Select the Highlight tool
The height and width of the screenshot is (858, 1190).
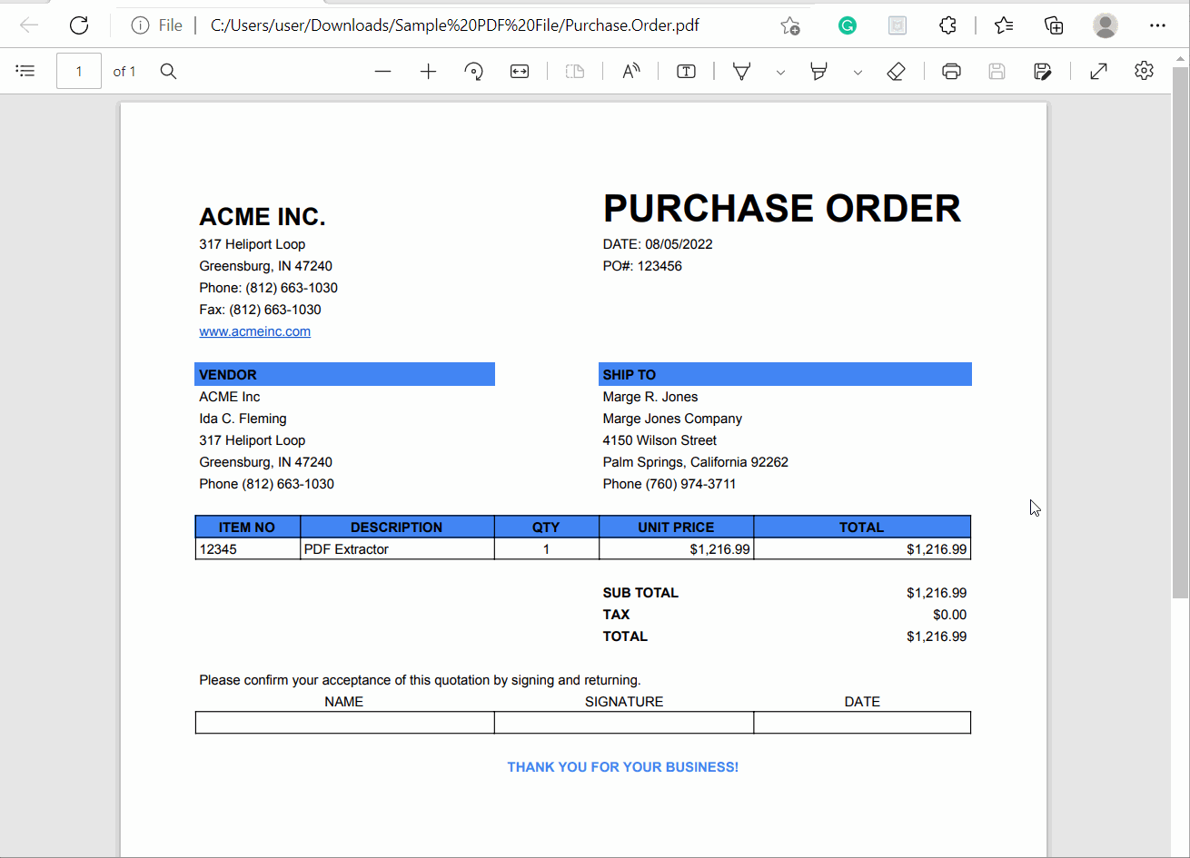pos(818,71)
